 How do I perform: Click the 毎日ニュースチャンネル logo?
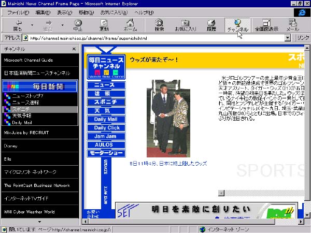point(106,67)
